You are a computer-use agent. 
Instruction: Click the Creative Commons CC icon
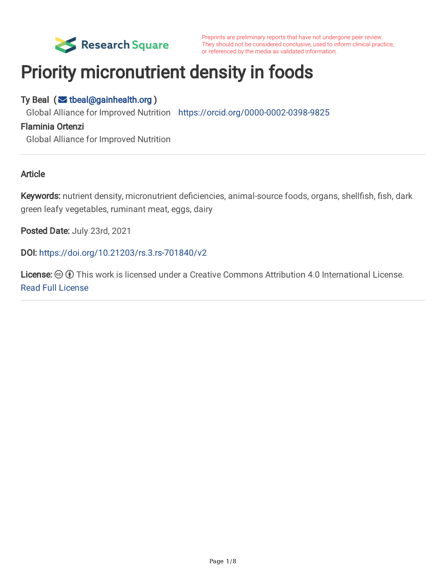(59, 274)
